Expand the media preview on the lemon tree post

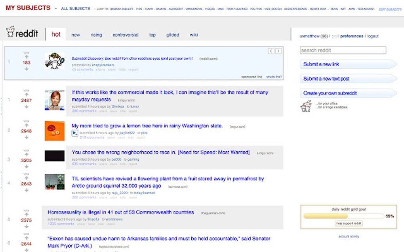tap(74, 133)
